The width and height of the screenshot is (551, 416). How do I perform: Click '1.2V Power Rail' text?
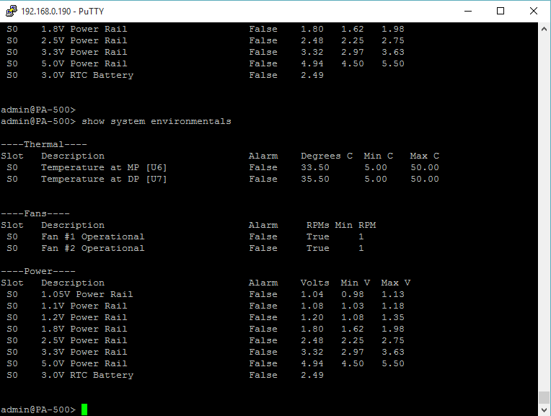84,318
